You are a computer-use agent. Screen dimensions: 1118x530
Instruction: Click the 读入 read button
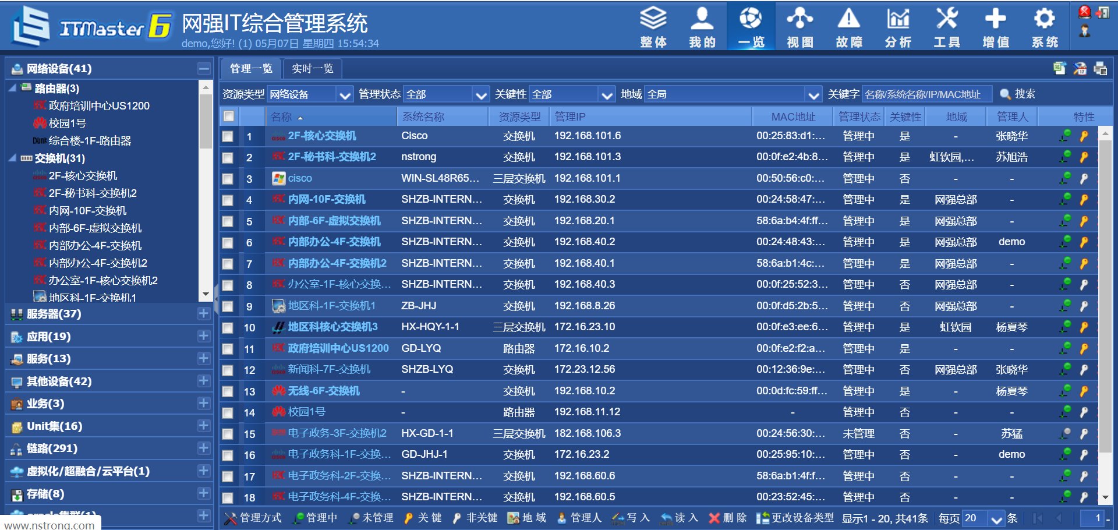679,518
